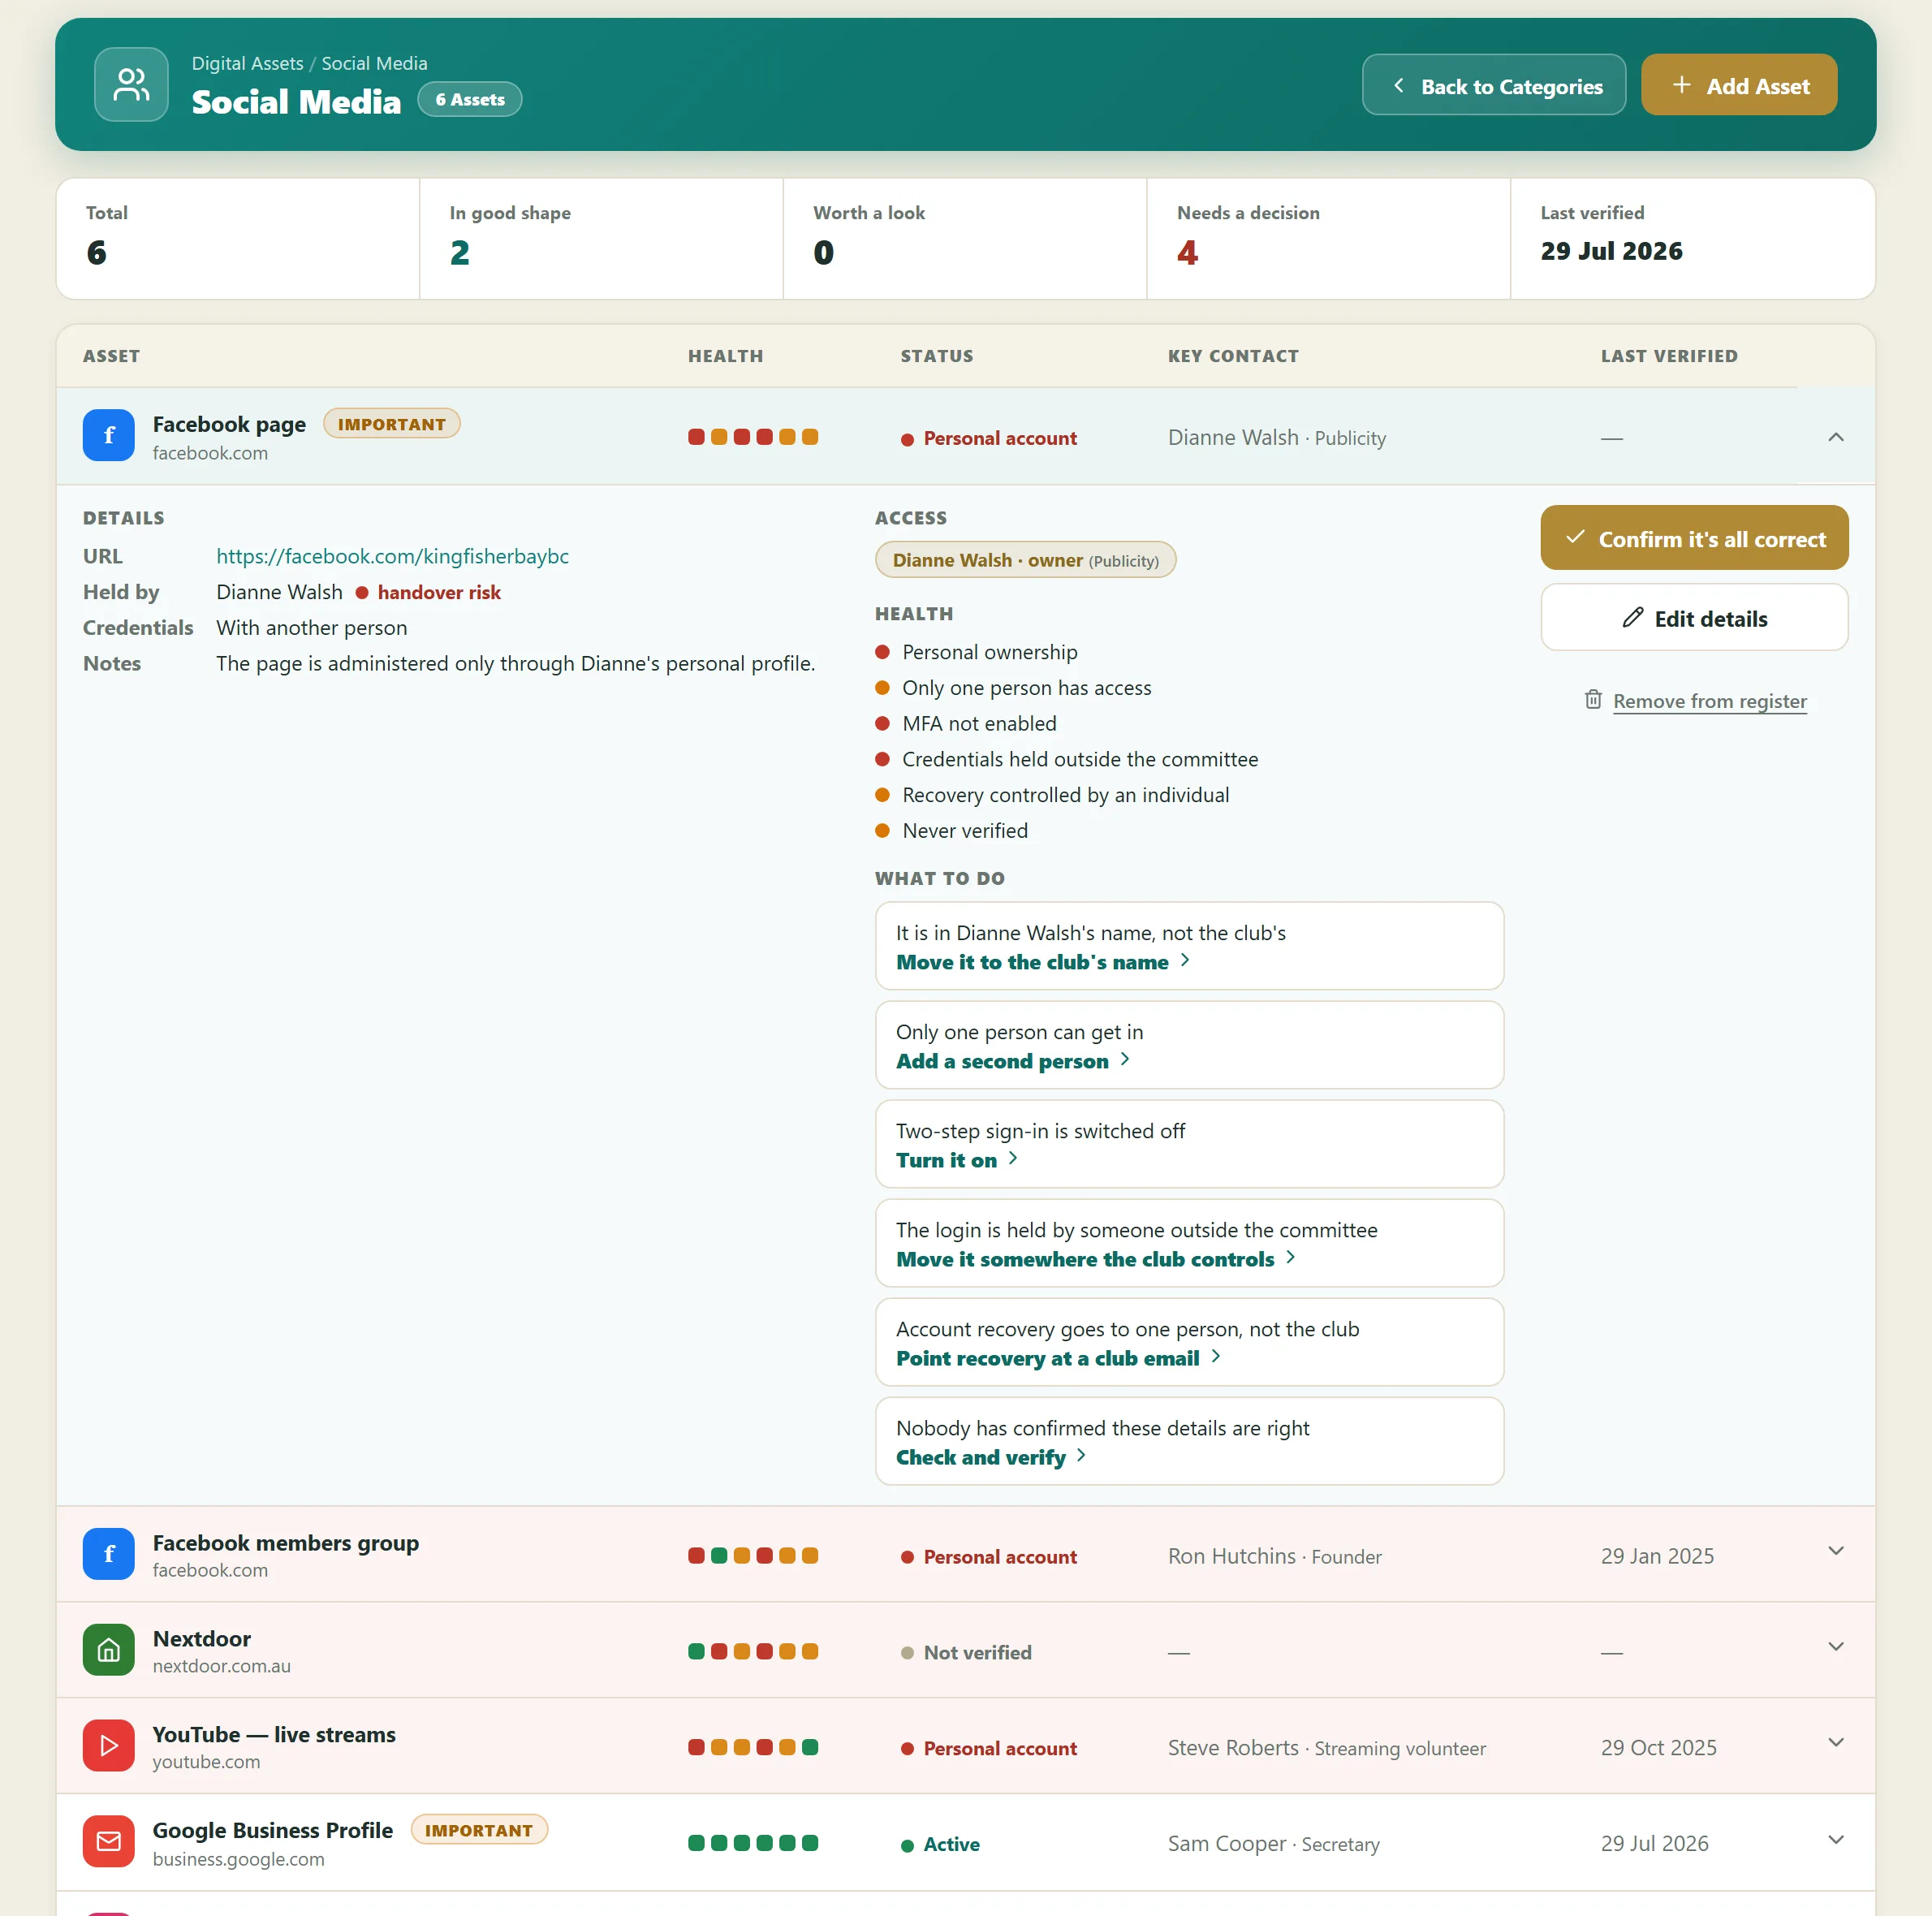
Task: Click the Not verified status on Nextdoor
Action: point(967,1653)
